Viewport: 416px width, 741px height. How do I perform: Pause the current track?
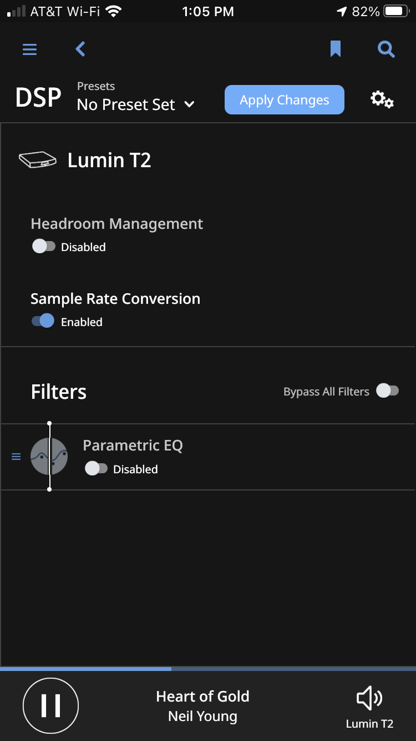[50, 705]
